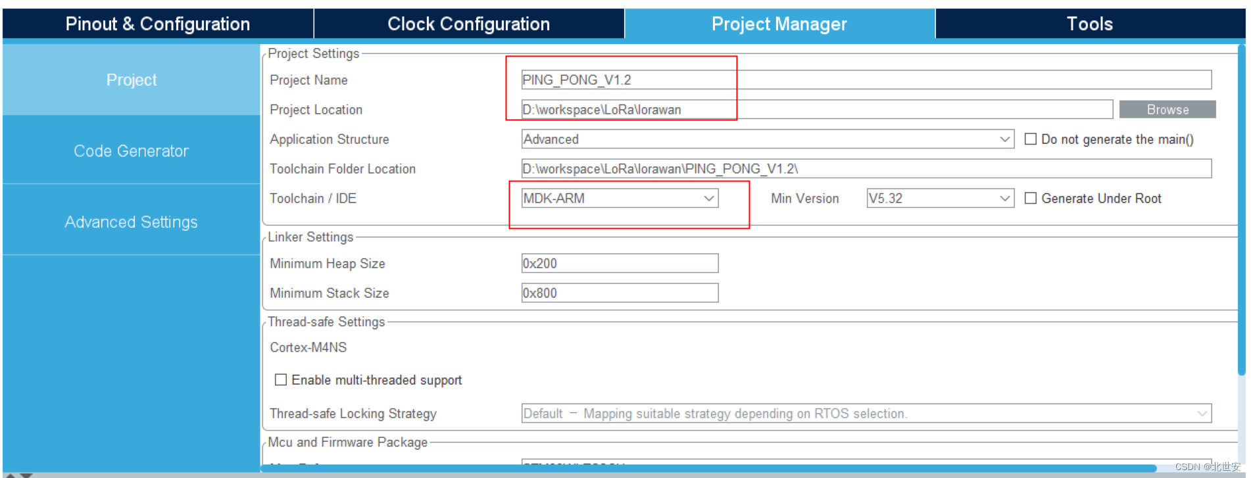Open the Toolchain / IDE dropdown
1251x478 pixels.
coord(620,198)
